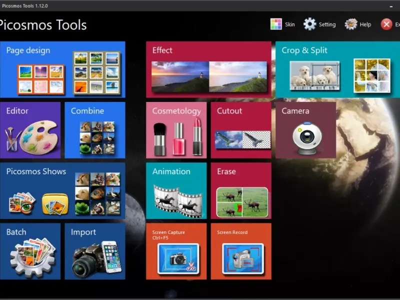400x300 pixels.
Task: Click the Cutout tile title
Action: coord(229,110)
